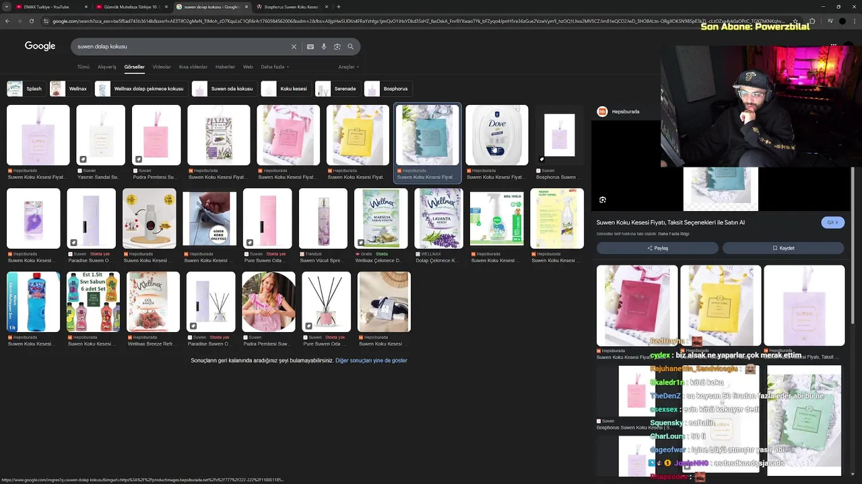Image resolution: width=862 pixels, height=484 pixels.
Task: Select the Web search tab
Action: point(248,67)
